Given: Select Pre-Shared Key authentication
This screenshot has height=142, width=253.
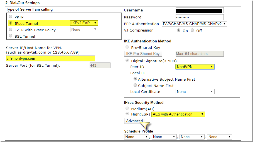Looking at the screenshot, I should [127, 47].
